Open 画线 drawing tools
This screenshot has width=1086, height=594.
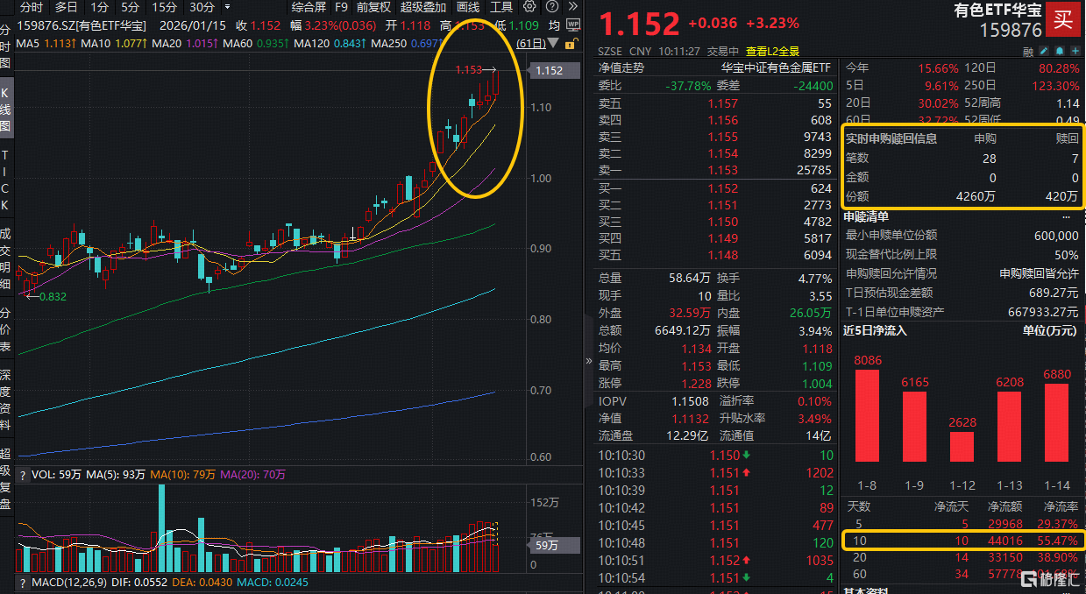pyautogui.click(x=468, y=6)
